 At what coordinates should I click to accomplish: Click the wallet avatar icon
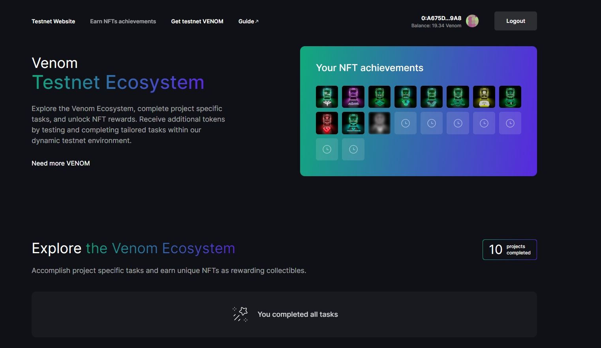pos(472,21)
